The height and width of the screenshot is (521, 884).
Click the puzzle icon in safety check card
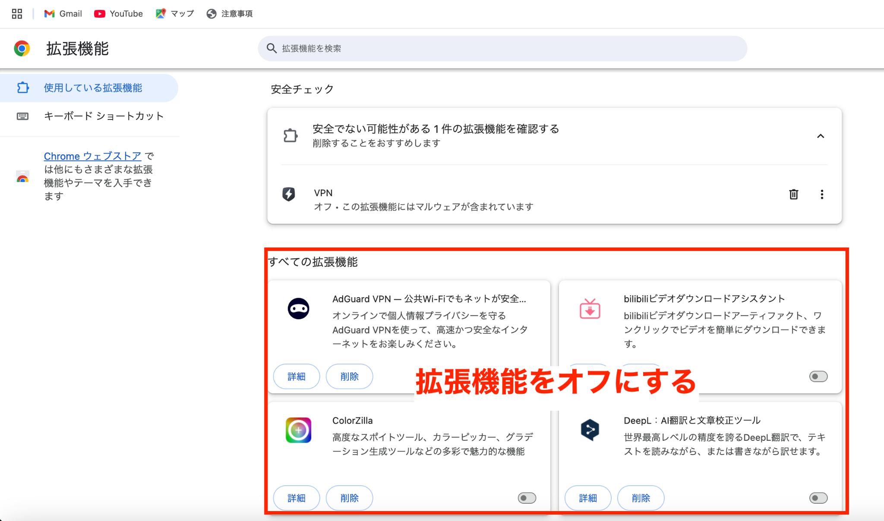click(x=290, y=136)
